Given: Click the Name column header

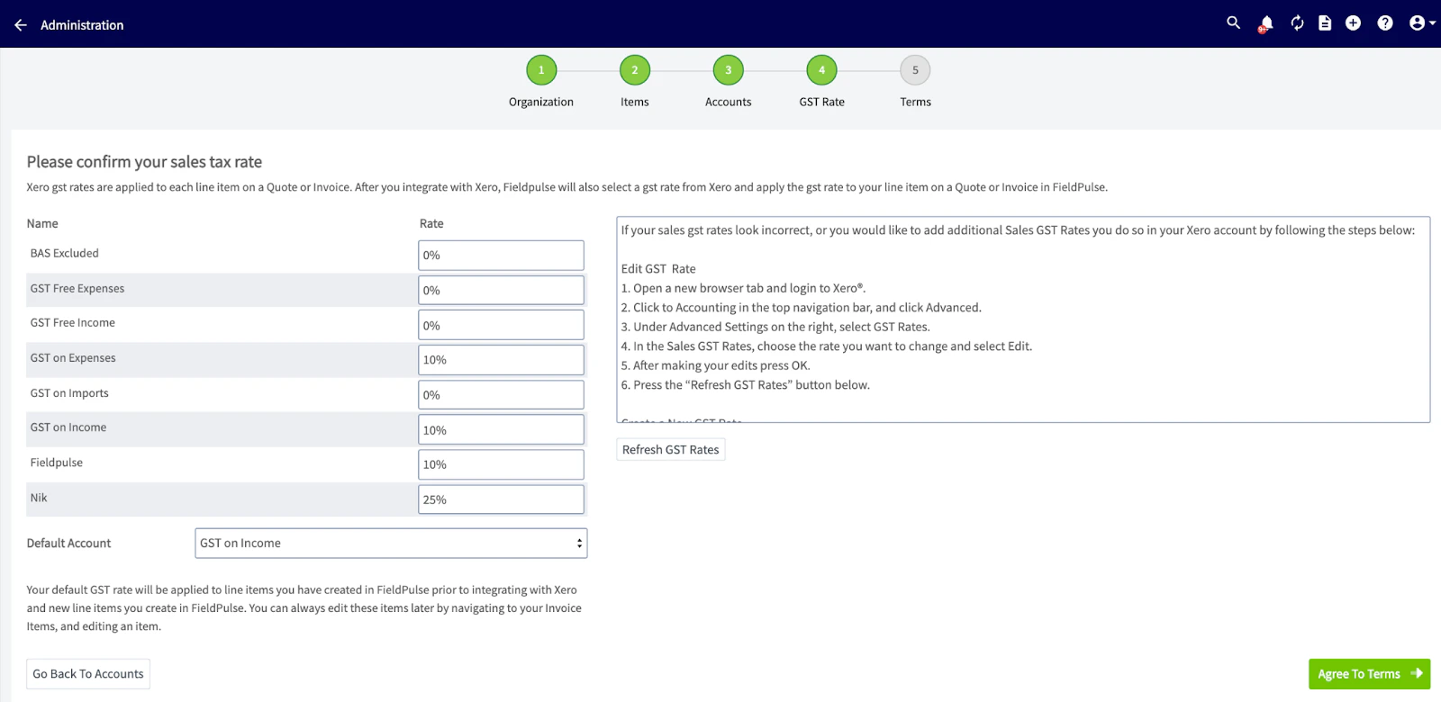Looking at the screenshot, I should 42,223.
